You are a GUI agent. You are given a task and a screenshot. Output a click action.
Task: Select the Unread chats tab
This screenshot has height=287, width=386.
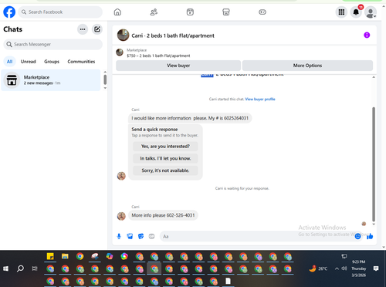click(29, 62)
